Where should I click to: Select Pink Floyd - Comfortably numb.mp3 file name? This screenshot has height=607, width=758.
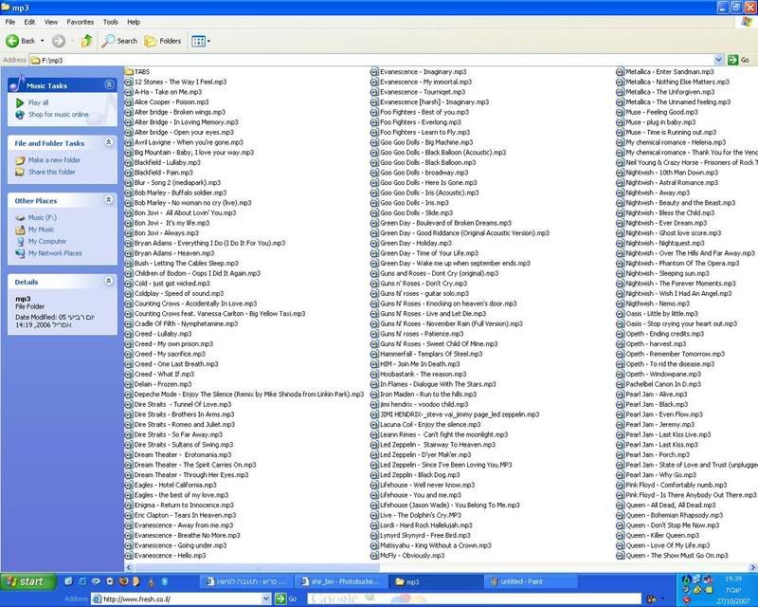[677, 485]
